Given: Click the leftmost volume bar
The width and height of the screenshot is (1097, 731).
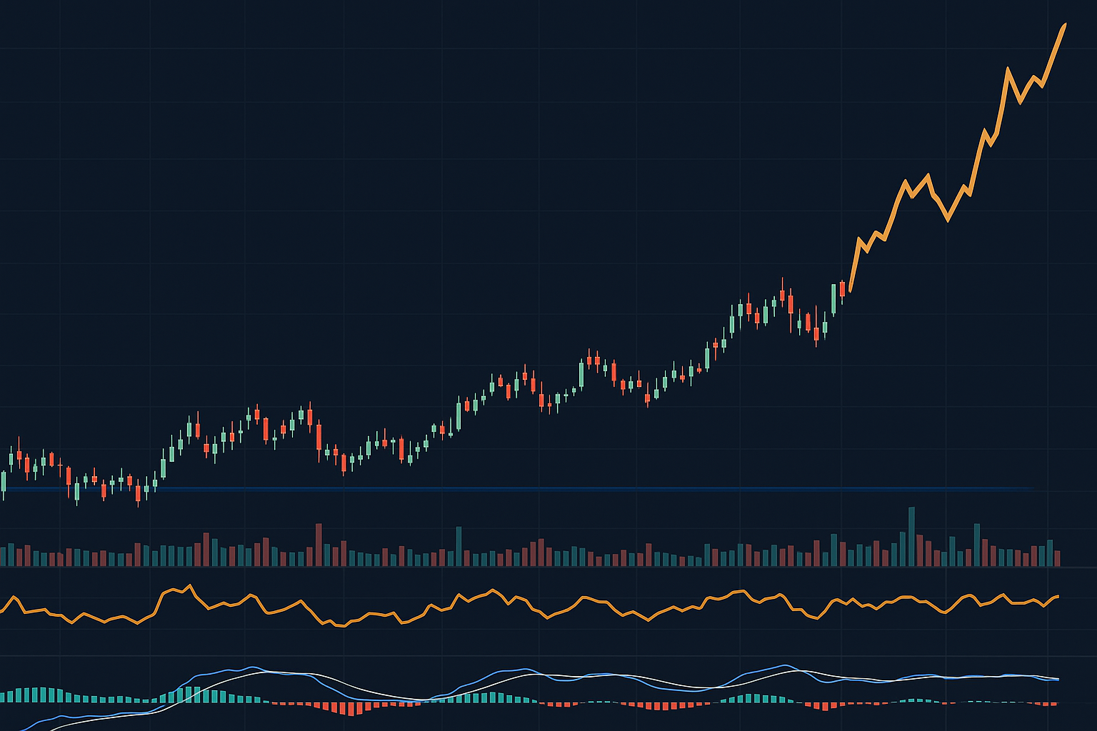Looking at the screenshot, I should (x=4, y=556).
